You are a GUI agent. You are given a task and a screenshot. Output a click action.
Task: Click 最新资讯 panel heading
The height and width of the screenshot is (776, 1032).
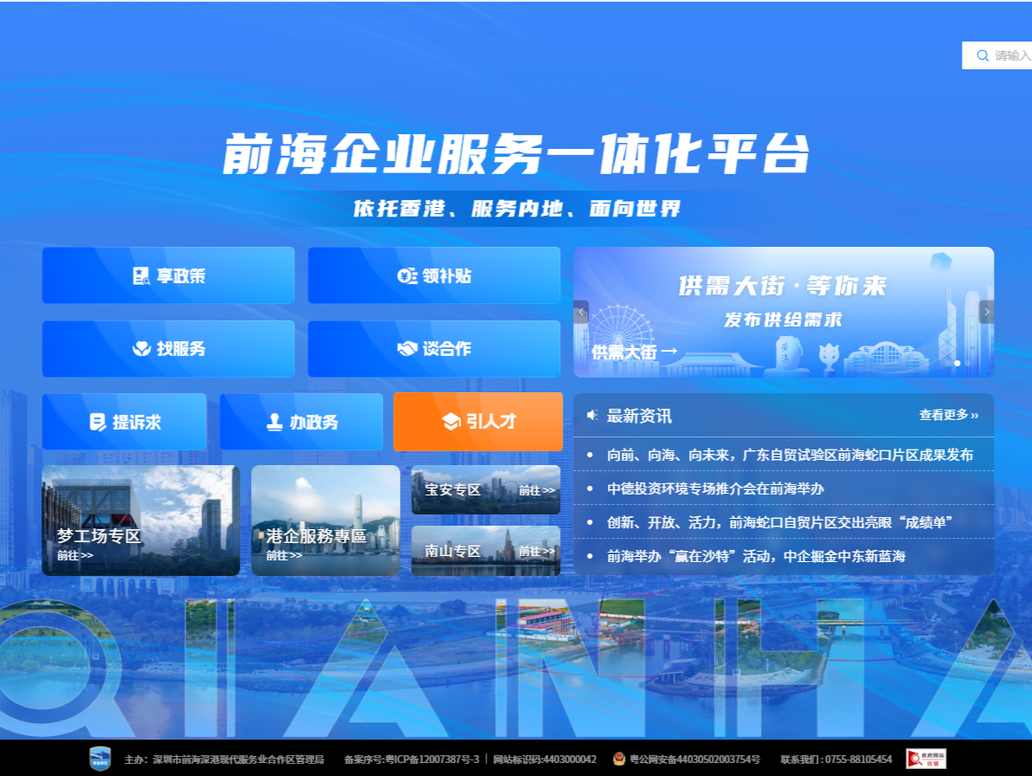click(639, 416)
